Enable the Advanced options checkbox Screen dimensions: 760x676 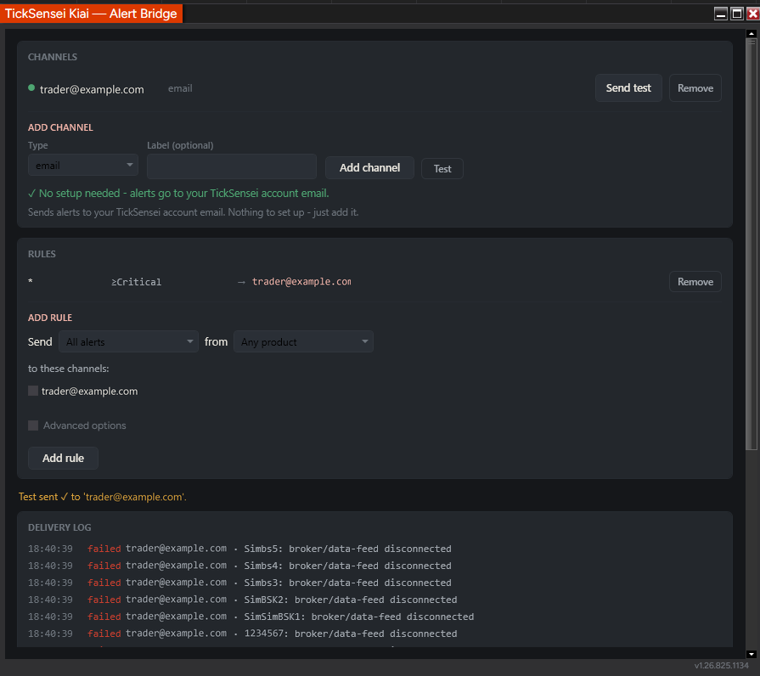pyautogui.click(x=33, y=425)
